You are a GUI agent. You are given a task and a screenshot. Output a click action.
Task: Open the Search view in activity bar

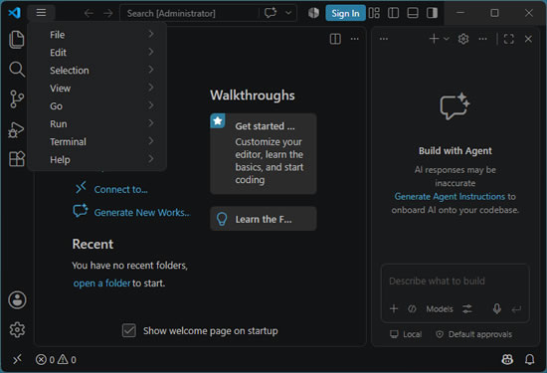point(16,69)
